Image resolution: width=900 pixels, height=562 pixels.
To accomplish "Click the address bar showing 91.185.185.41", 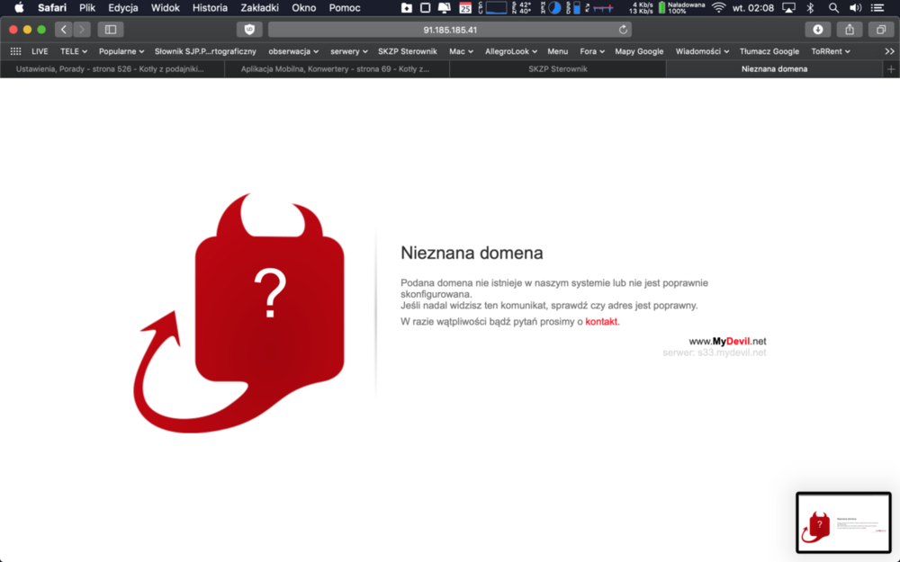I will point(450,30).
